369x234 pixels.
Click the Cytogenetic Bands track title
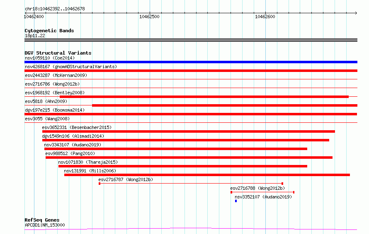49,31
